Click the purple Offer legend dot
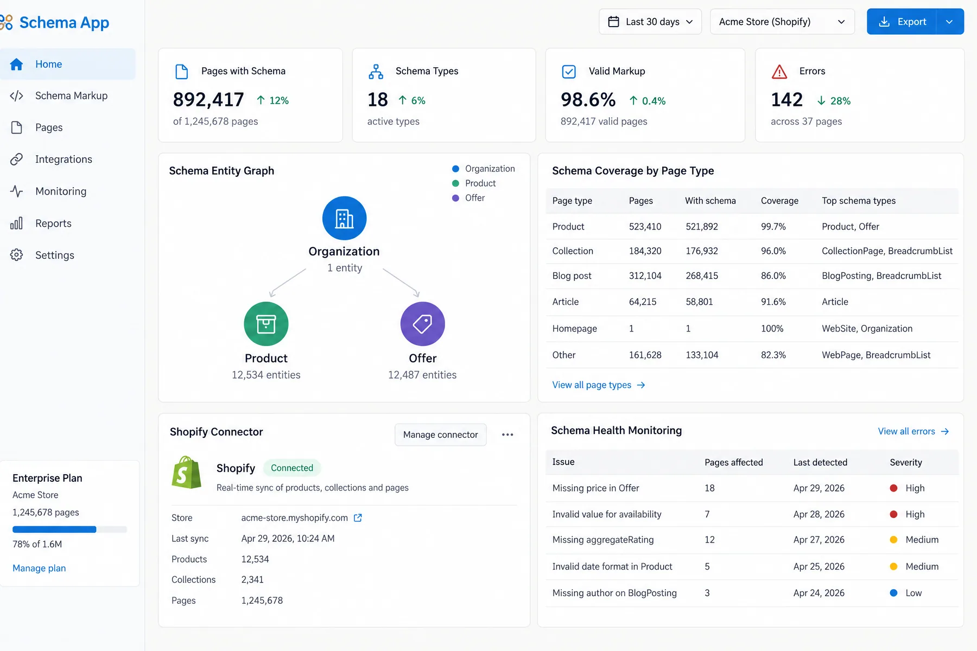The width and height of the screenshot is (977, 651). [456, 198]
